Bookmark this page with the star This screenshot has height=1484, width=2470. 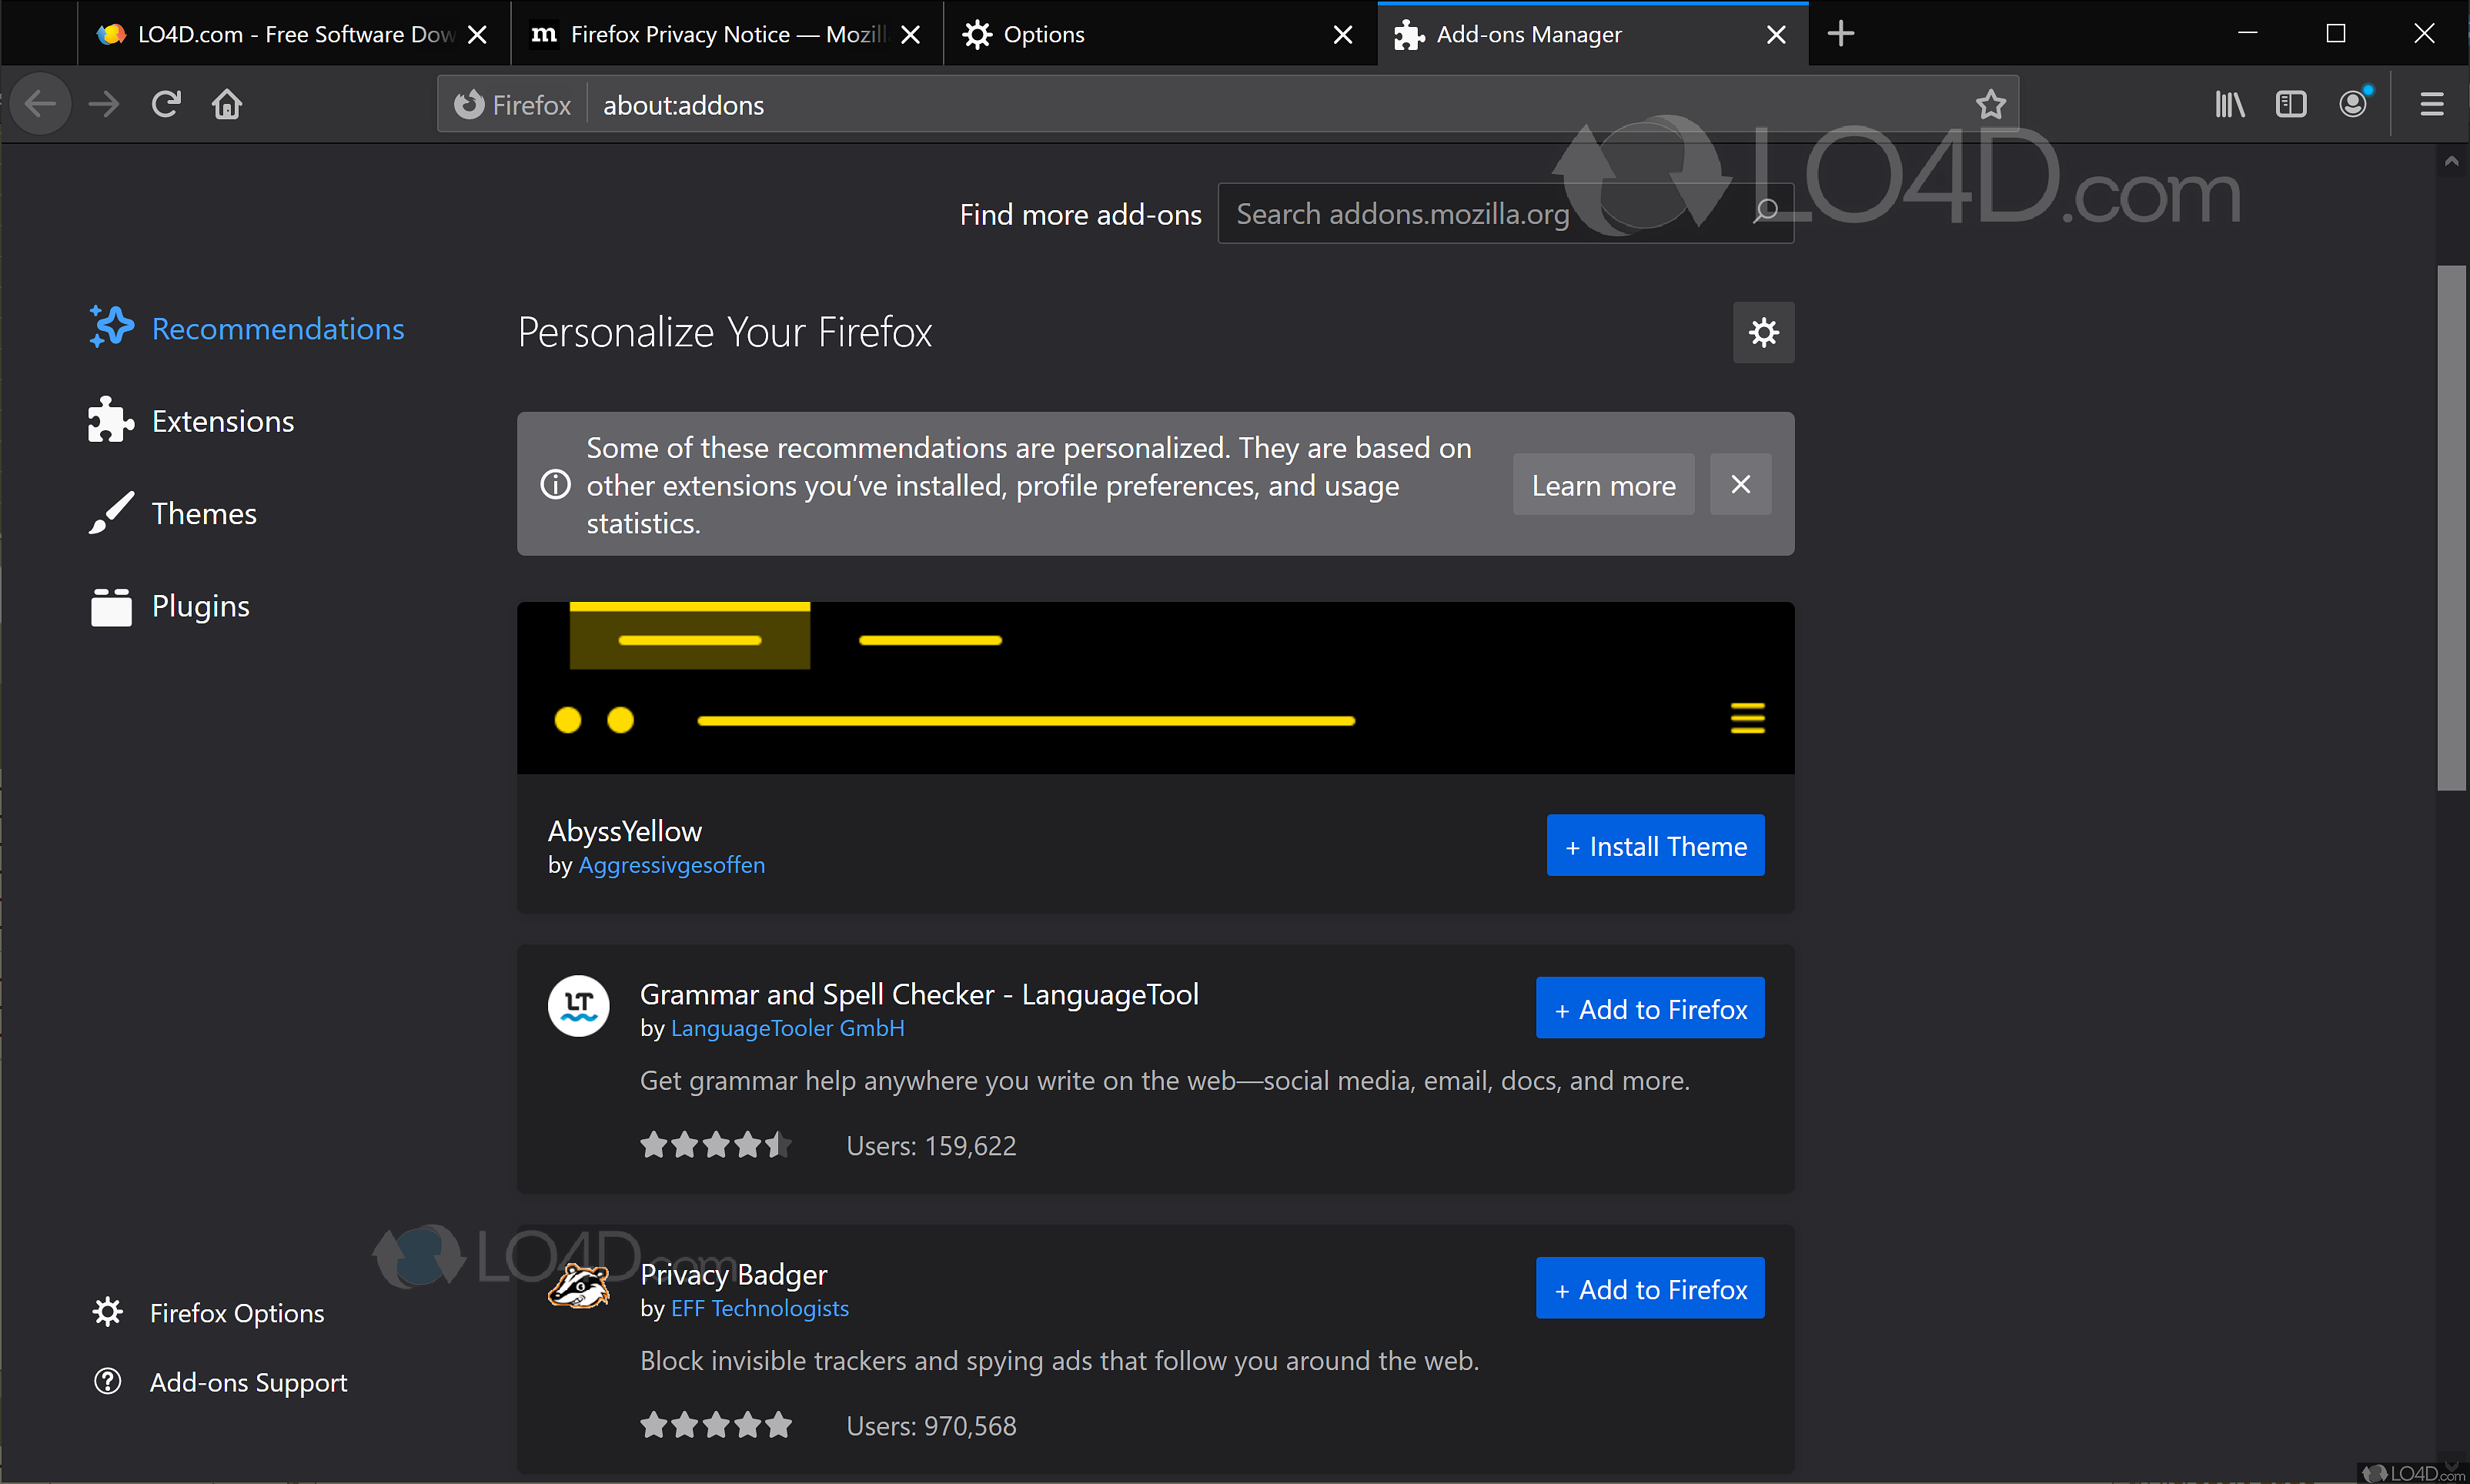pyautogui.click(x=1990, y=104)
